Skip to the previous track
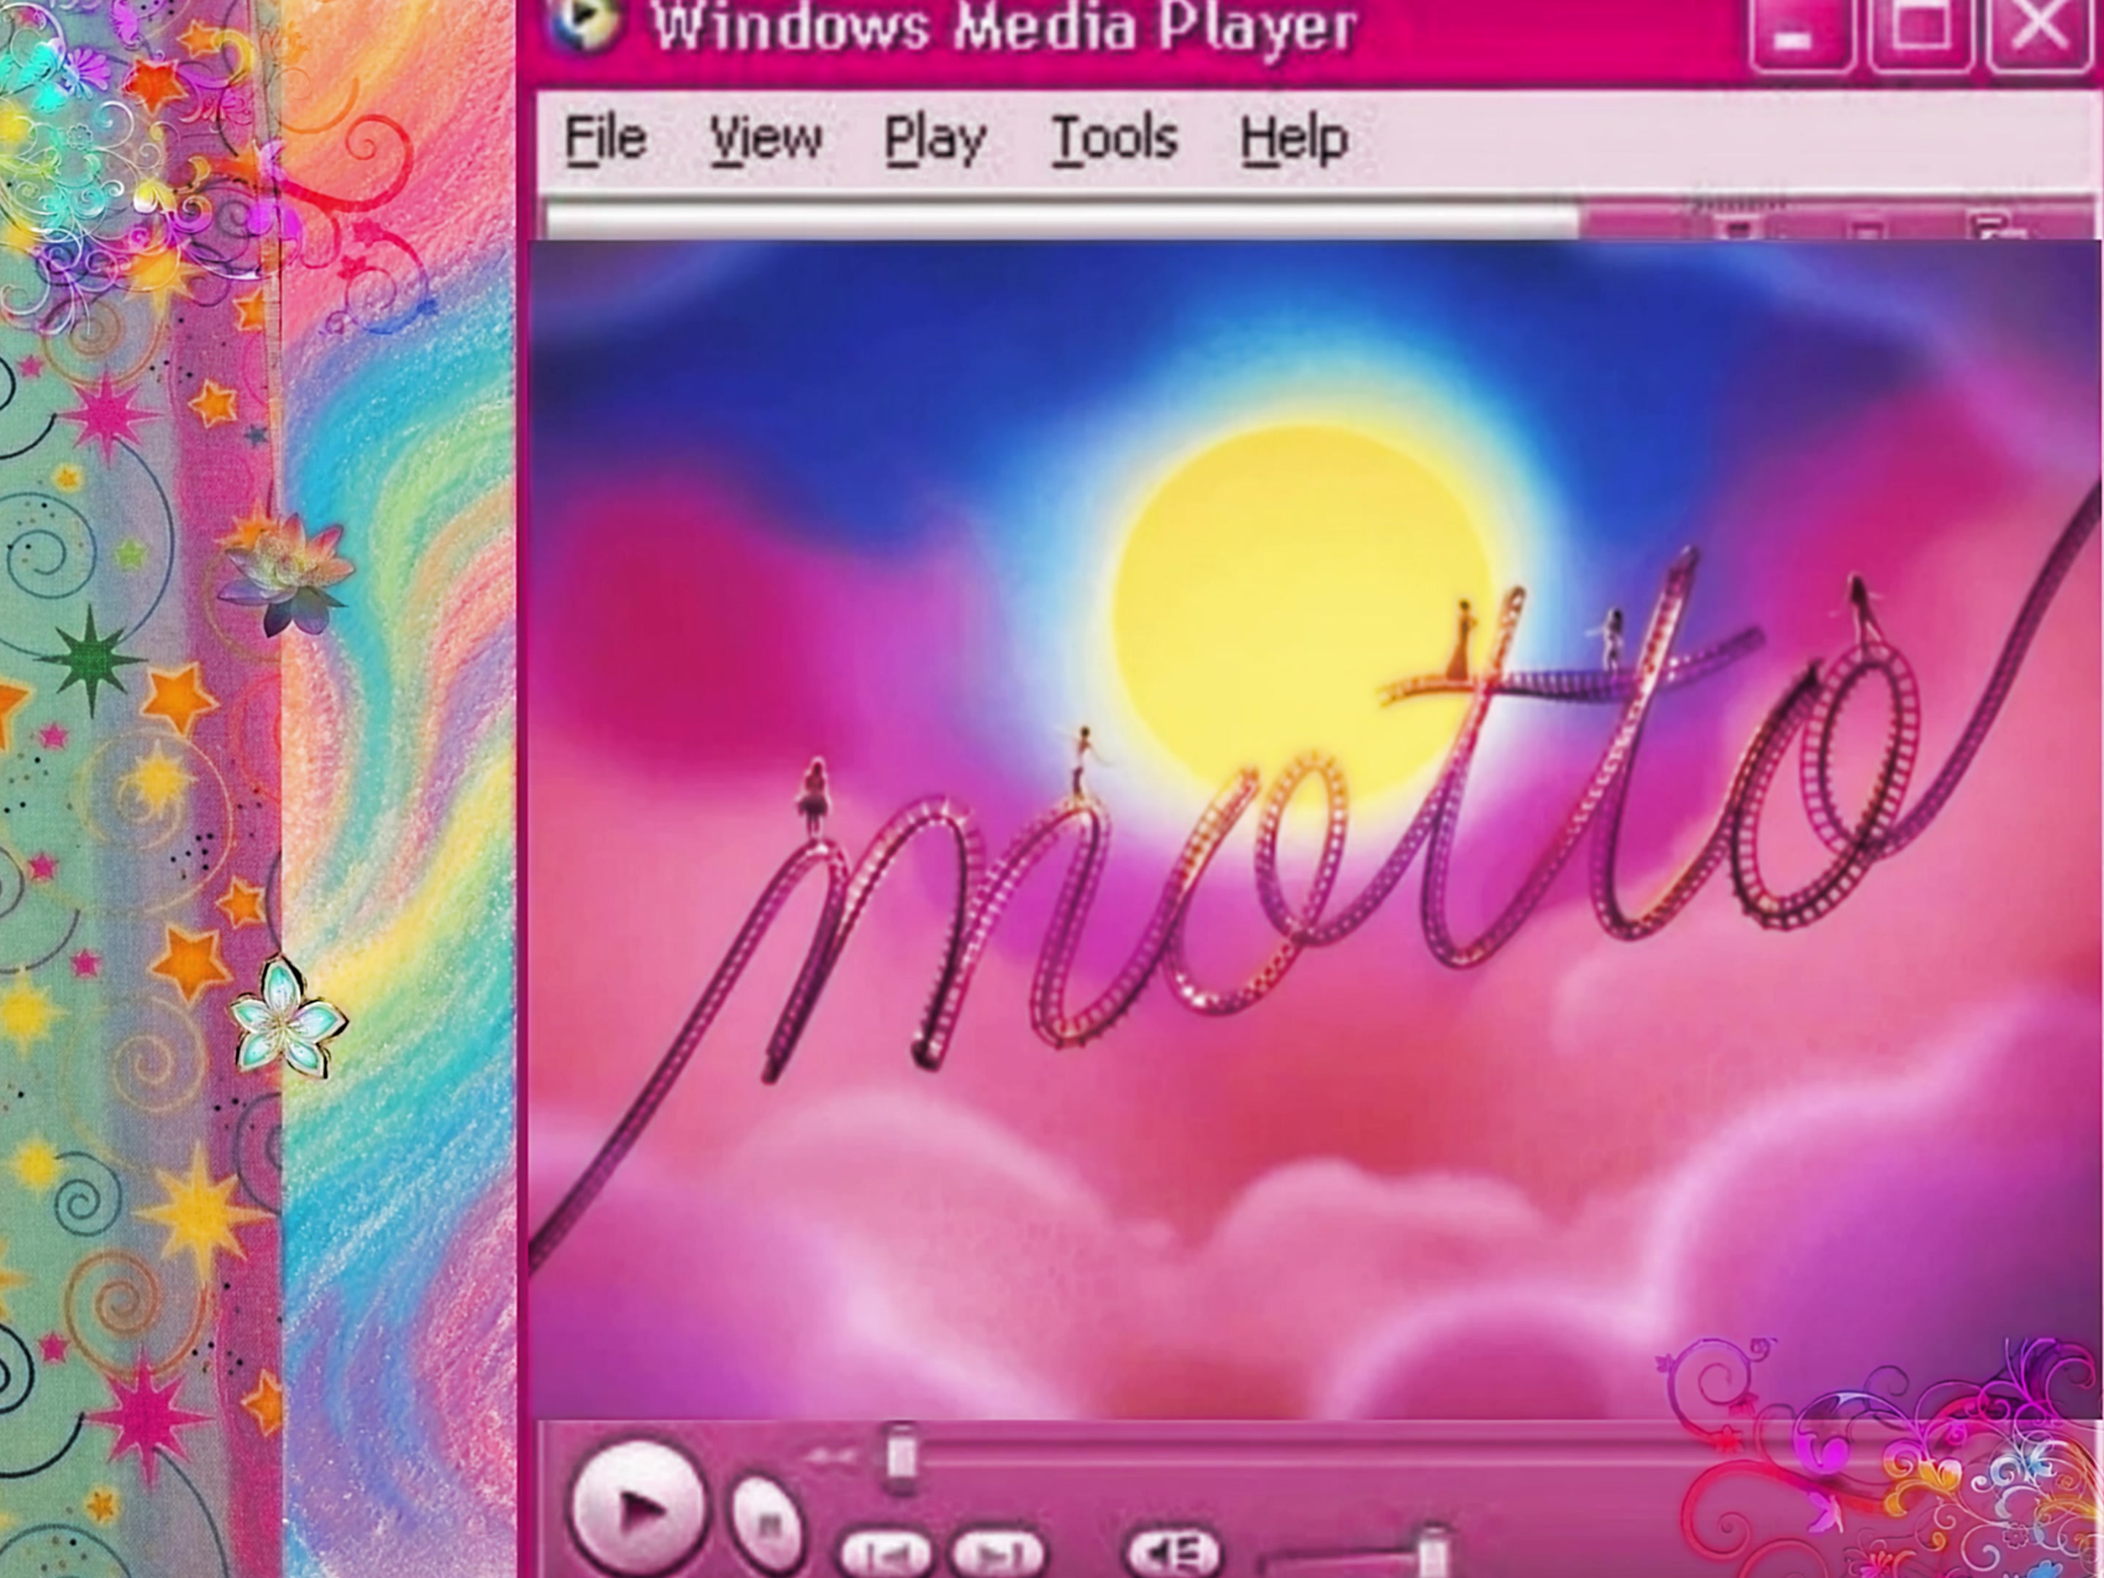This screenshot has width=2104, height=1578. click(x=886, y=1554)
